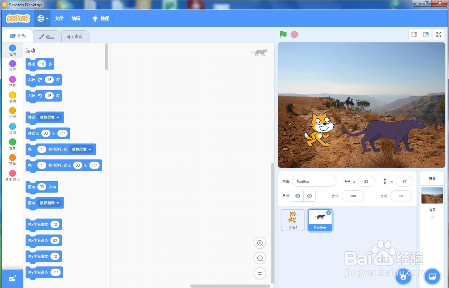Open the 面向 鼠标指针 dropdown
Screen dimensions: 449x288
click(x=49, y=203)
